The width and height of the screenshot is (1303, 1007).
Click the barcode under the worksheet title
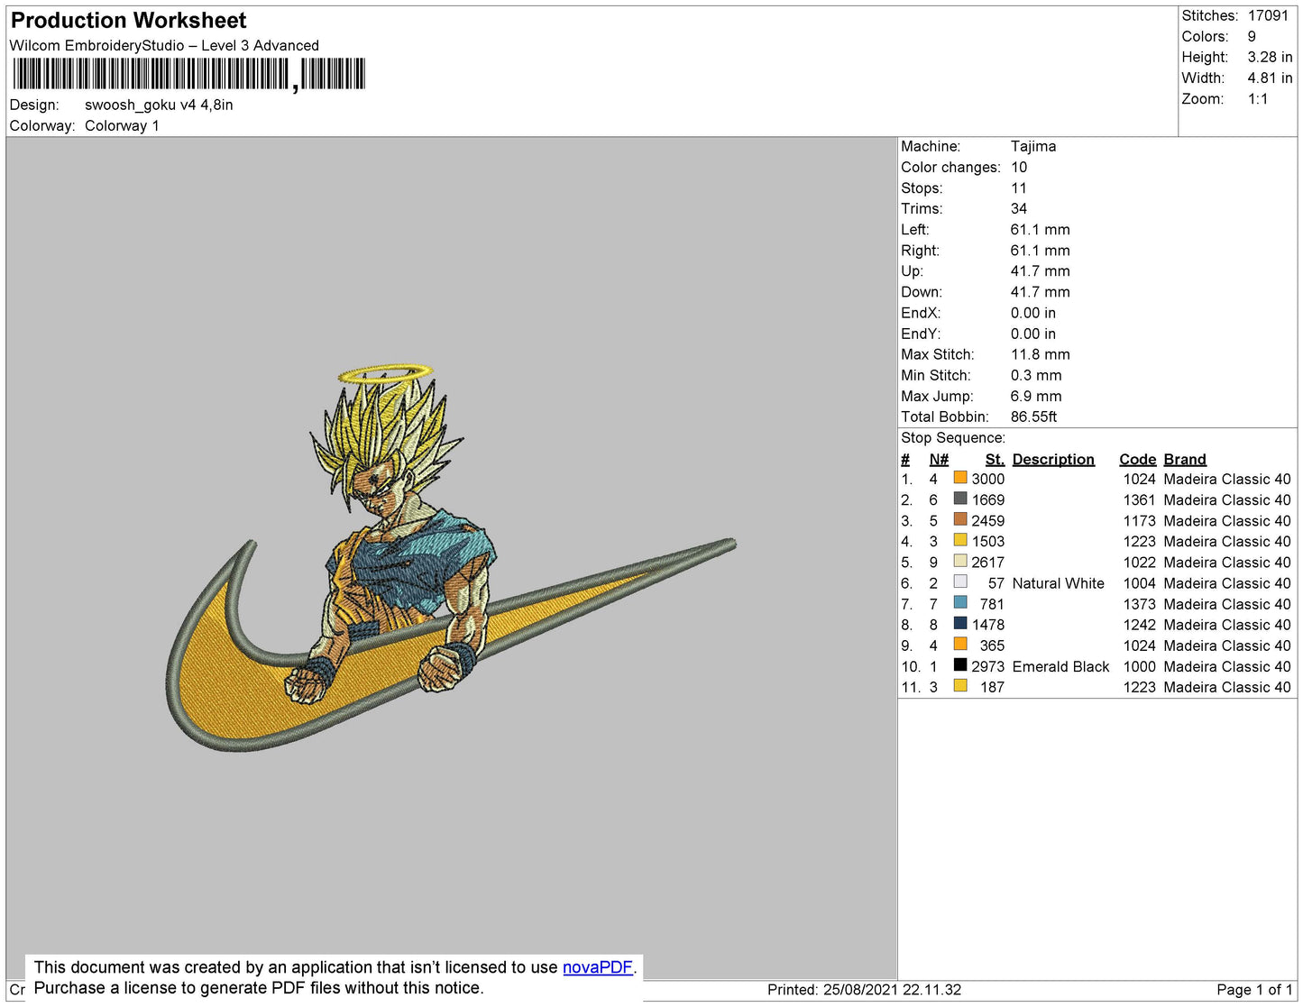point(189,74)
